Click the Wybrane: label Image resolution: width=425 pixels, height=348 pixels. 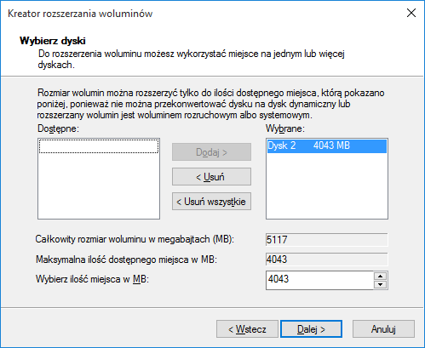[x=285, y=128]
